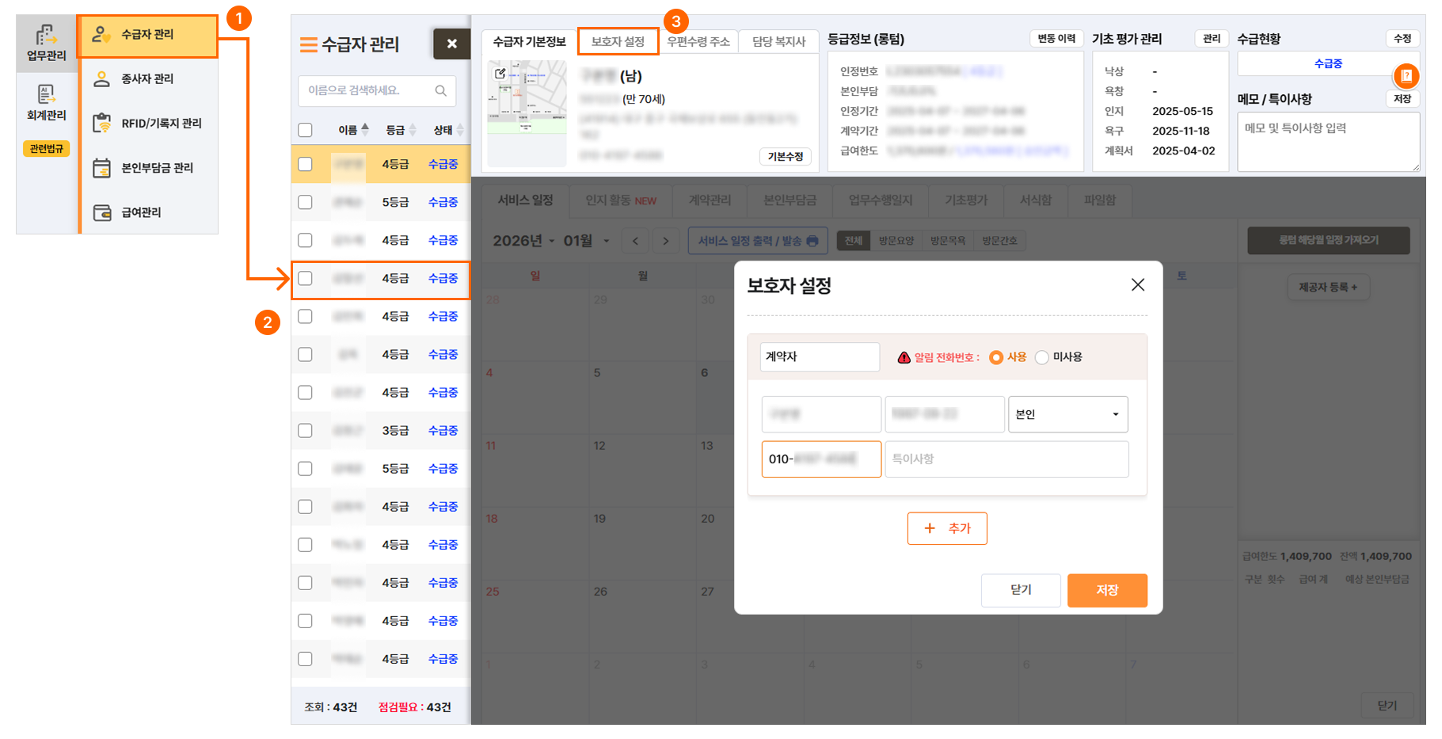Select the 미사용 radio button
This screenshot has height=739, width=1442.
coord(1042,357)
